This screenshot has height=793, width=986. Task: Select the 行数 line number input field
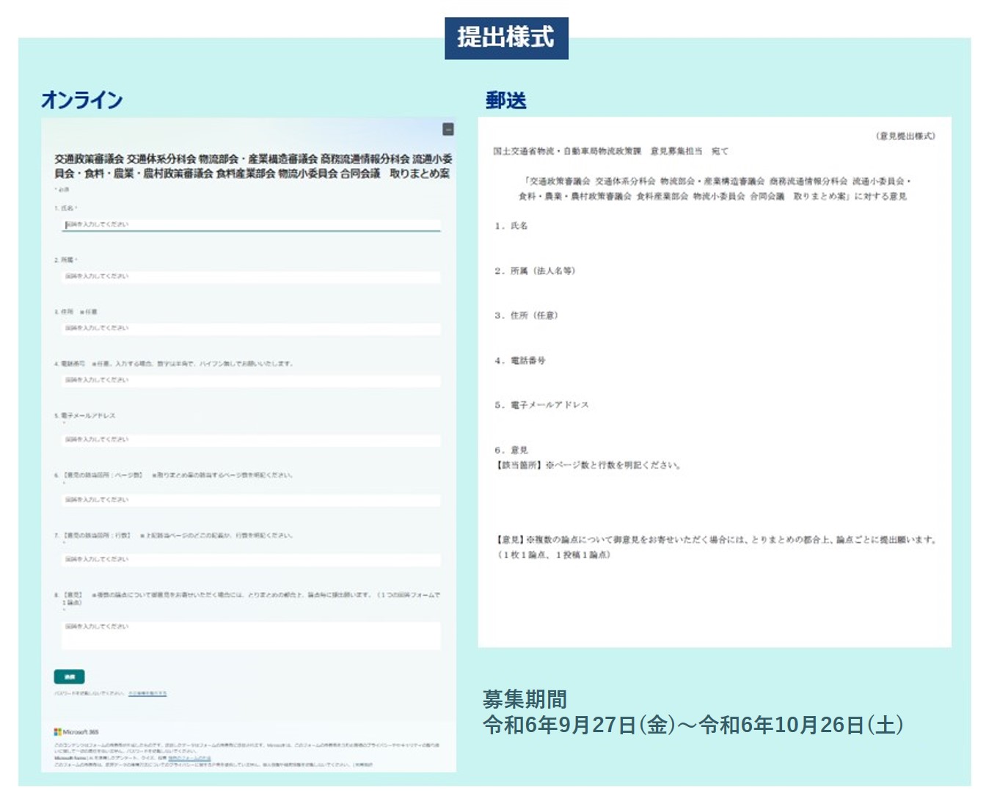click(x=251, y=559)
